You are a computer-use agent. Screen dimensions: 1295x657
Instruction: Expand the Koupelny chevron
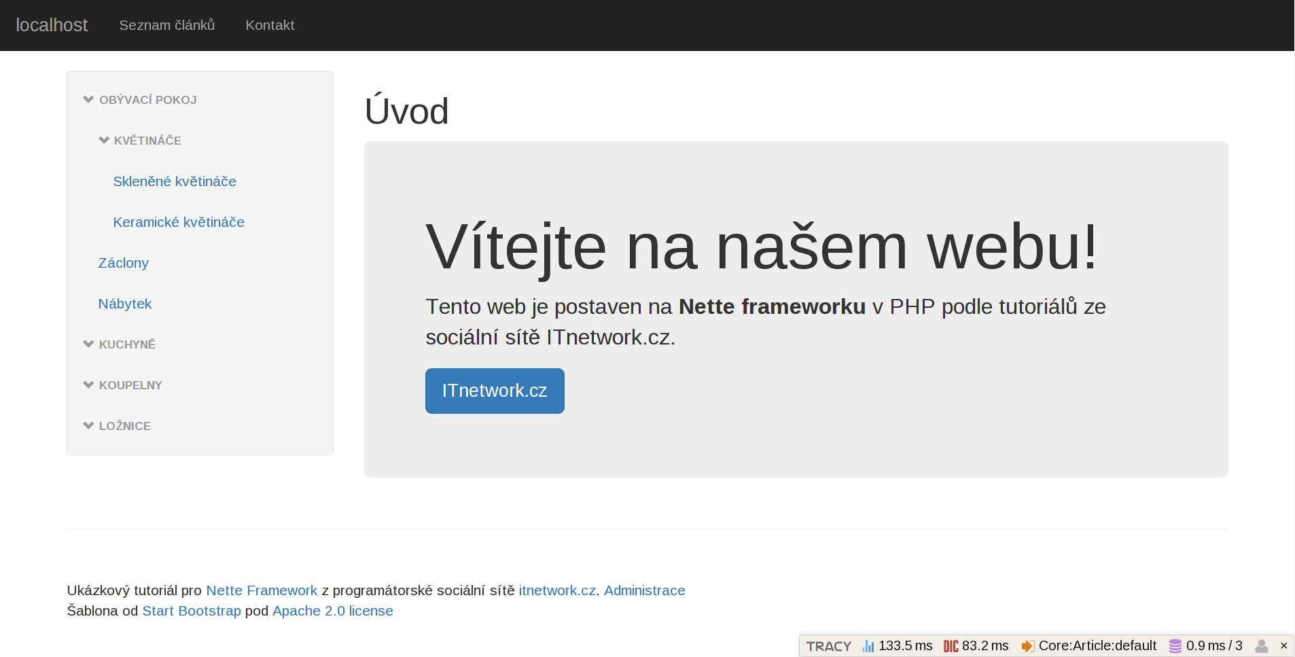(88, 385)
